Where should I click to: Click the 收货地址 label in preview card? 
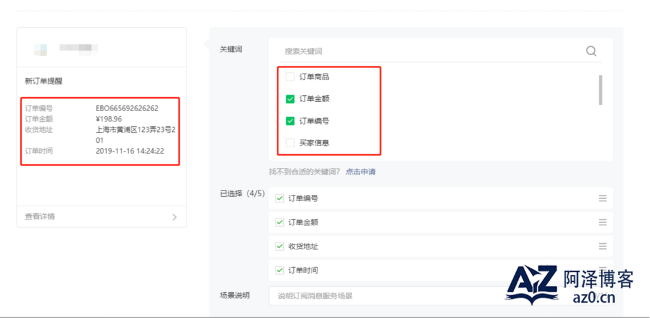coord(39,129)
